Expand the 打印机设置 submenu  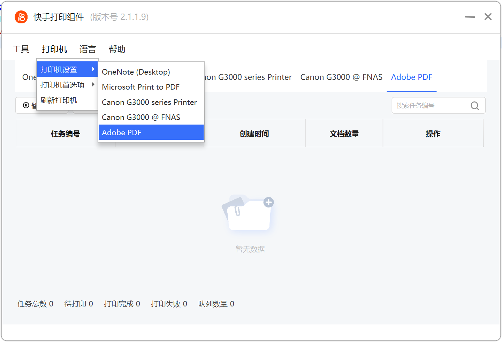click(x=67, y=70)
